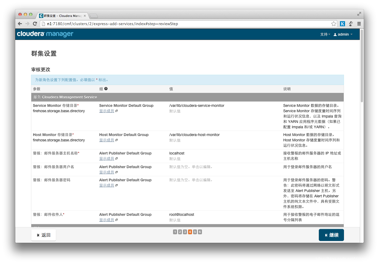This screenshot has height=264, width=379.
Task: Click 显示成员 in 邮件服务器用户名 row
Action: [x=107, y=172]
